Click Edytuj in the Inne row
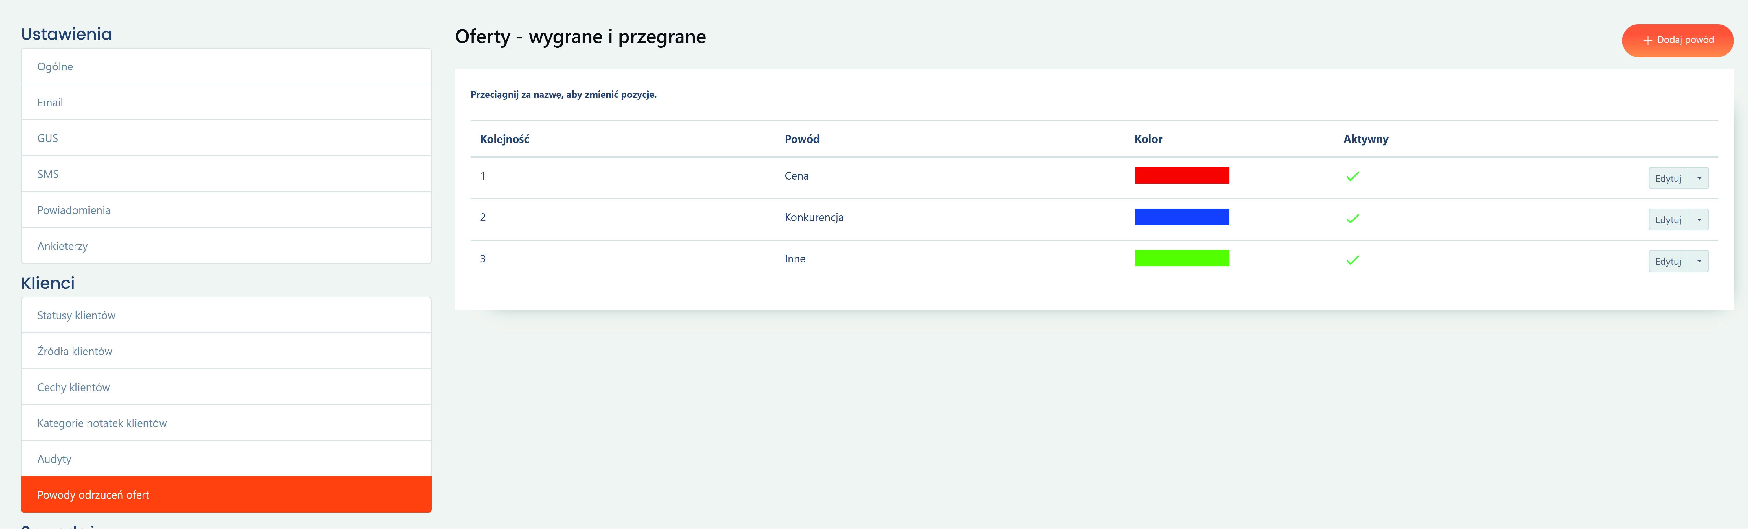 [1667, 261]
